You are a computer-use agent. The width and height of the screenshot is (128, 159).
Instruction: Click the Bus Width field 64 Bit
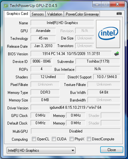tap(104, 92)
